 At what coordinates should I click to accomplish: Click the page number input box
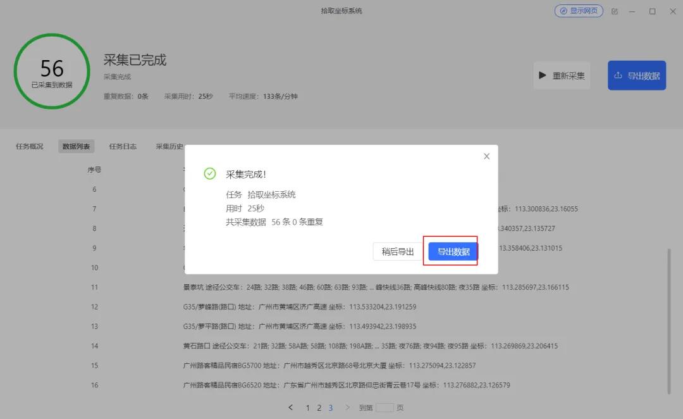[x=385, y=408]
